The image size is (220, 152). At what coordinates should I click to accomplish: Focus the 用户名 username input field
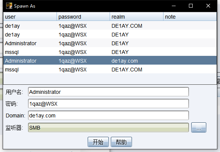pyautogui.click(x=108, y=92)
